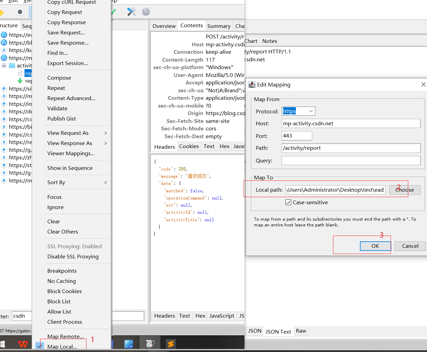The width and height of the screenshot is (427, 352).
Task: Click the lightning icon beside https://co
Action: pyautogui.click(x=4, y=119)
